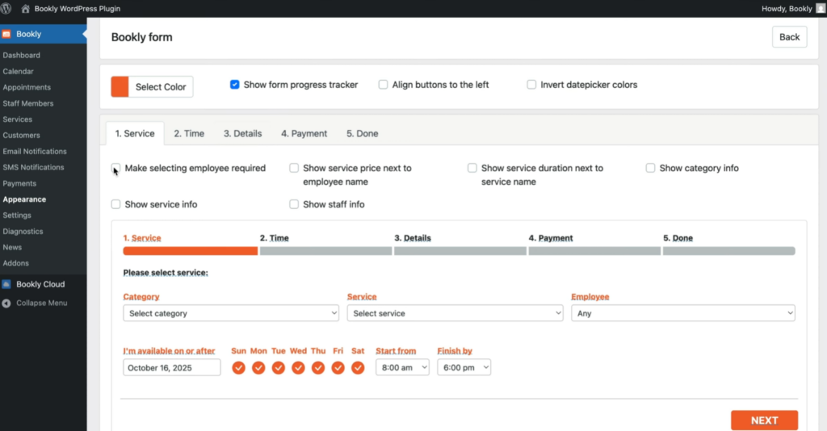
Task: Toggle the Wednesday availability checkmark
Action: 298,368
